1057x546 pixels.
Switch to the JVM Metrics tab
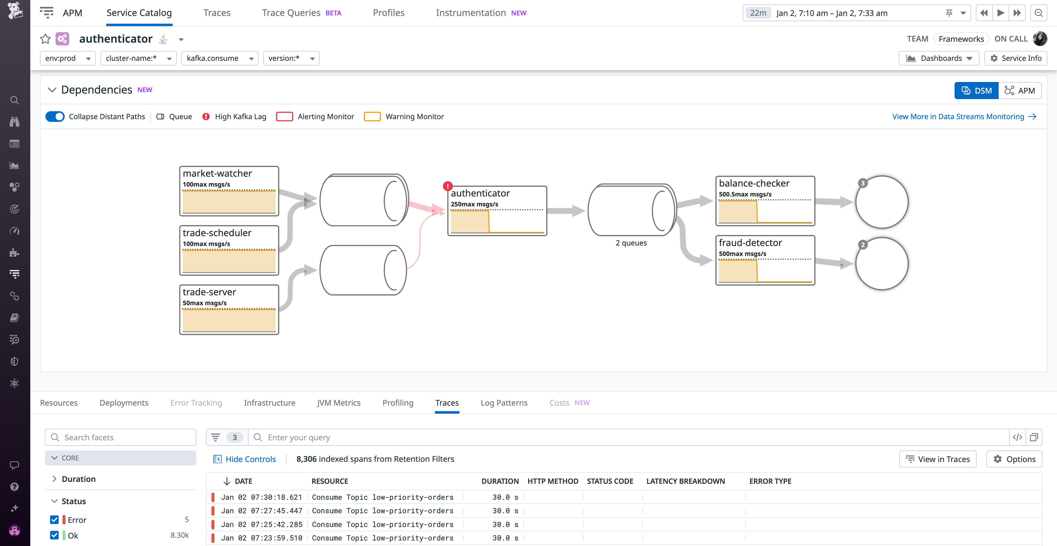click(339, 403)
